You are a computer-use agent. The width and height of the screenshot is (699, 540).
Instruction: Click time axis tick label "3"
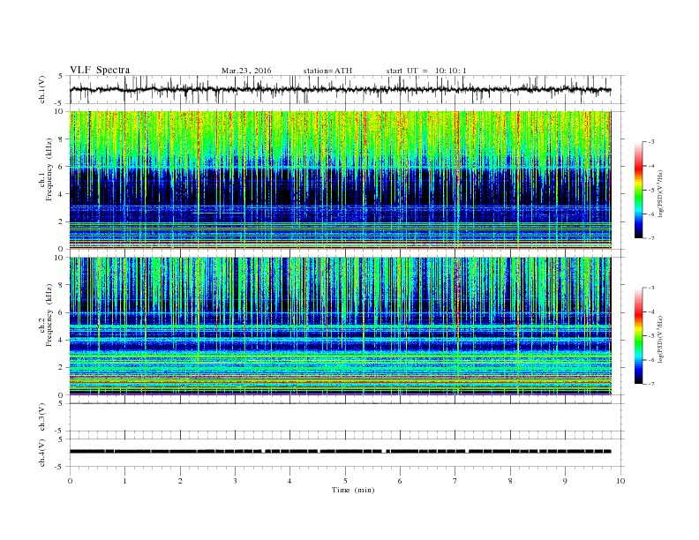point(235,481)
